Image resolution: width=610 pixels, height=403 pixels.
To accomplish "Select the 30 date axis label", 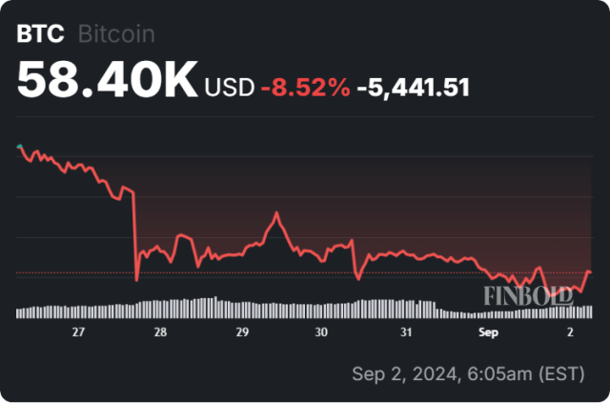I will click(322, 332).
